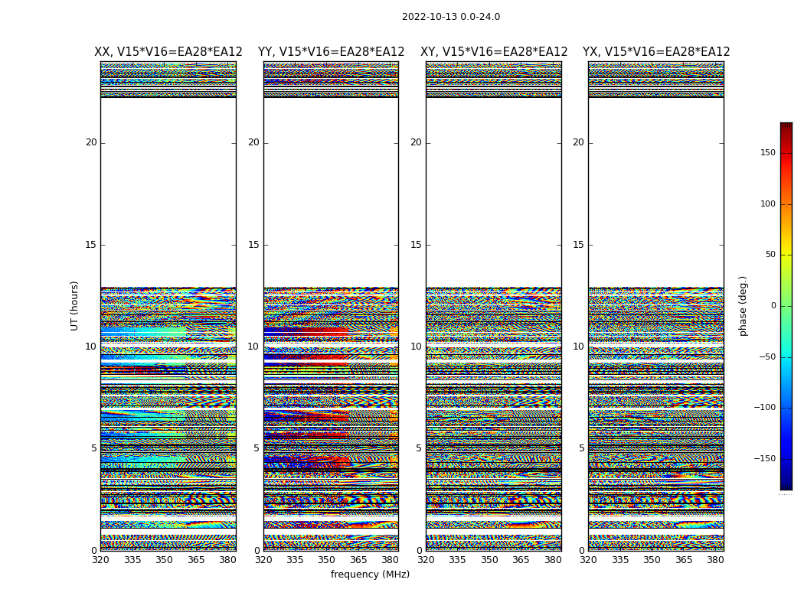Viewport: 804px width, 612px height.
Task: Click colorbar tick label 100
Action: click(768, 203)
